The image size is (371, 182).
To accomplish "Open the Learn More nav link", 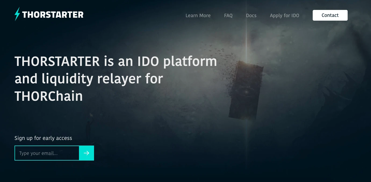I will 198,16.
